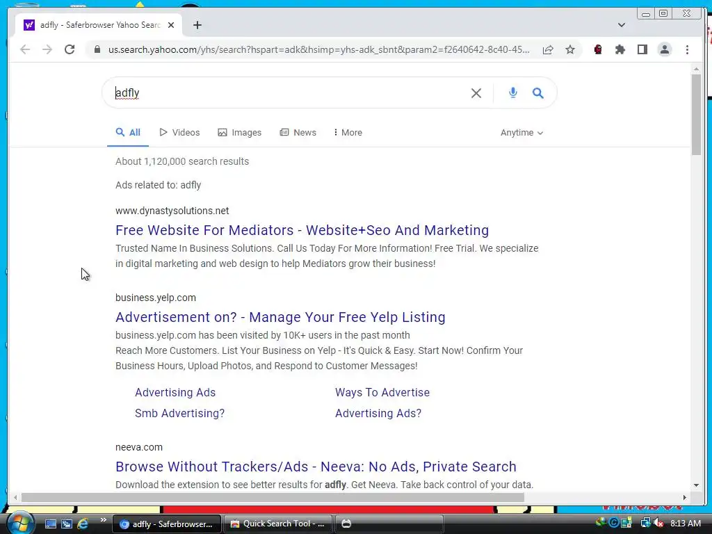
Task: Follow the Ways To Advertise sublink
Action: tap(382, 392)
